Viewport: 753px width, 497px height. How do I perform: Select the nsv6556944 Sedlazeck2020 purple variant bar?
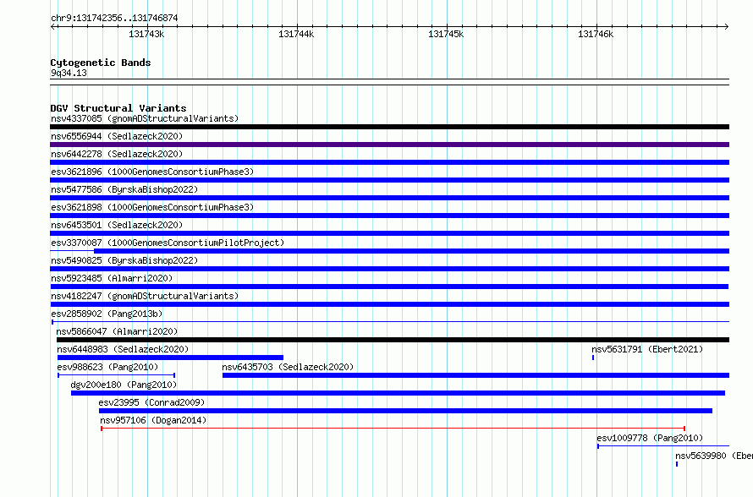click(389, 145)
